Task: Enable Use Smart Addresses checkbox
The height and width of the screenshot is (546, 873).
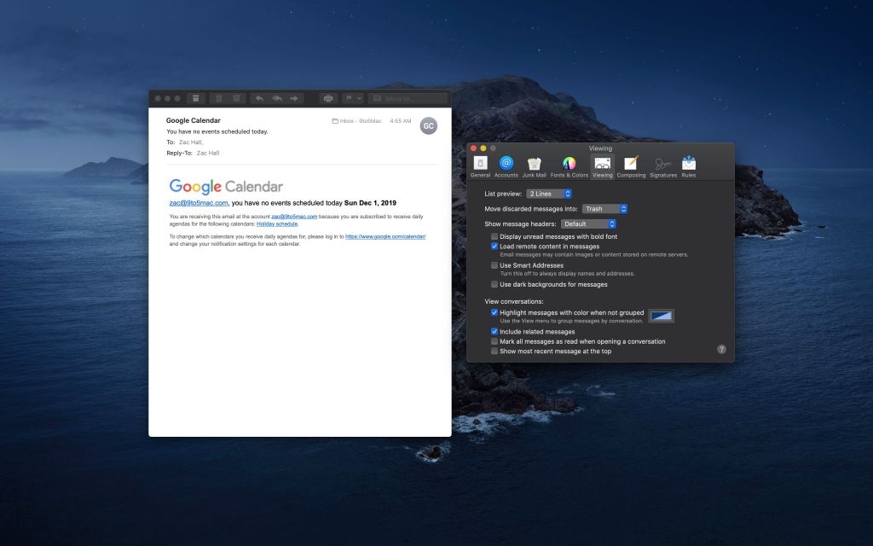Action: [494, 265]
